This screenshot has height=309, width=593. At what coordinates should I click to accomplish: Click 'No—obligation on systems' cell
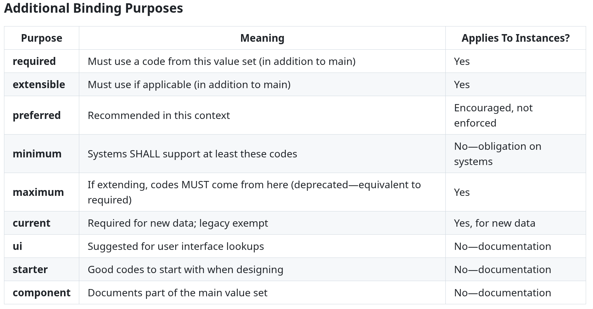[516, 154]
